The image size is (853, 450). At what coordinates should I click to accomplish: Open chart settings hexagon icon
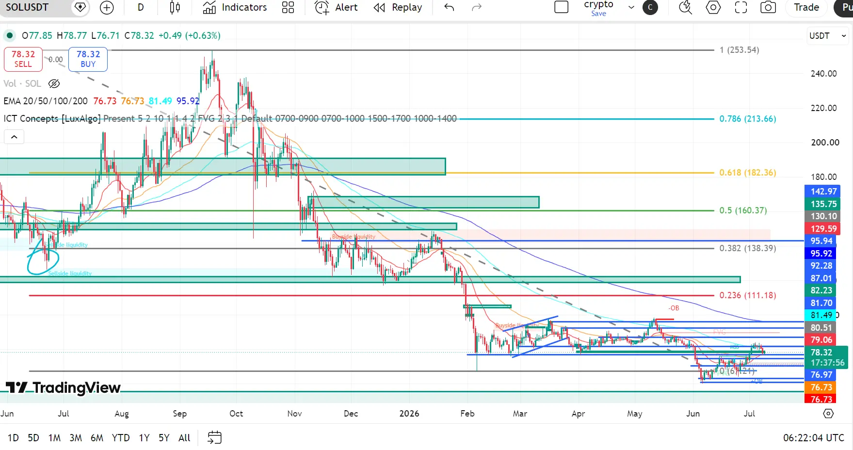[x=713, y=7]
